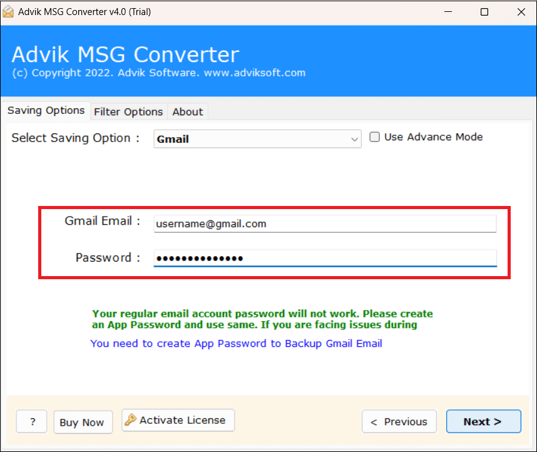Open the About tab
Viewport: 537px width, 452px height.
[x=187, y=111]
